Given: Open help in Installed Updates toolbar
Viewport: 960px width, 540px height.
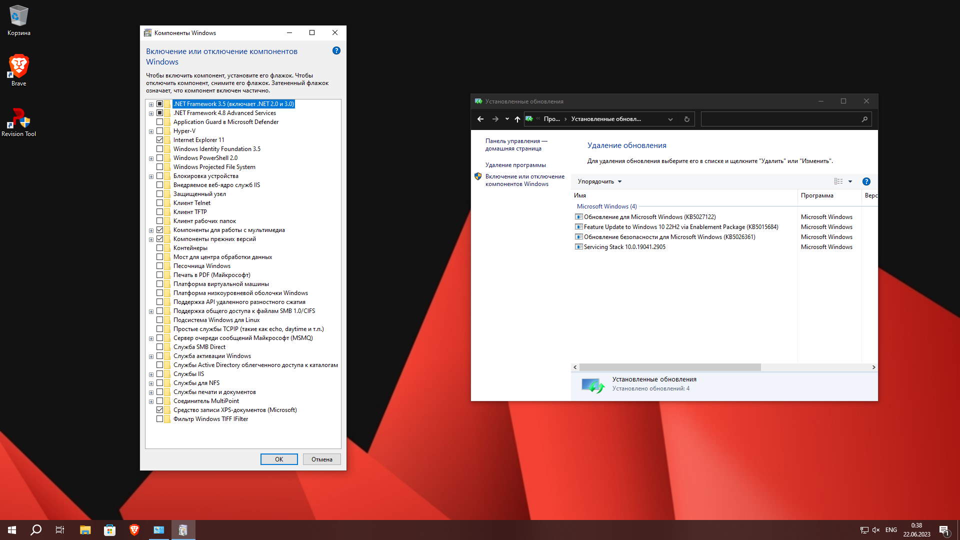Looking at the screenshot, I should click(x=866, y=181).
